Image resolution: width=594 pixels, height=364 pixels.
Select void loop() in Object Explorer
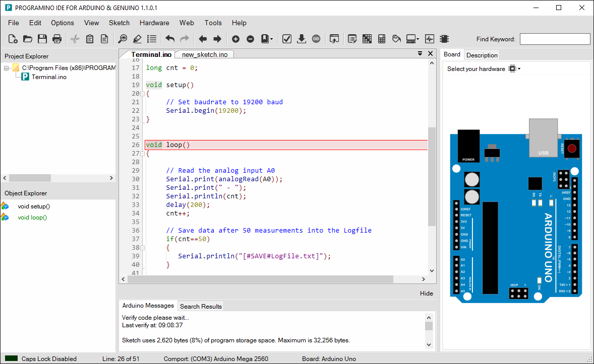[32, 217]
